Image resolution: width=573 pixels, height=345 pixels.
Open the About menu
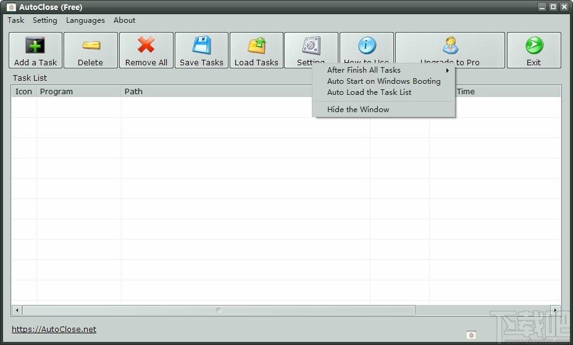(124, 20)
